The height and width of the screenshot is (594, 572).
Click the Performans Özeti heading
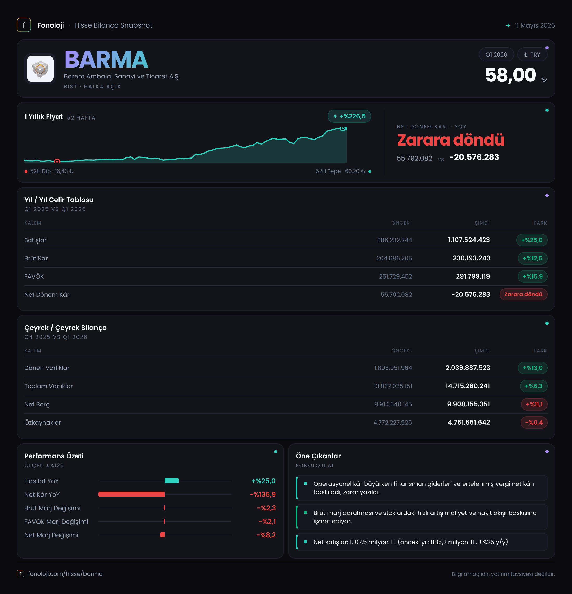tap(54, 456)
